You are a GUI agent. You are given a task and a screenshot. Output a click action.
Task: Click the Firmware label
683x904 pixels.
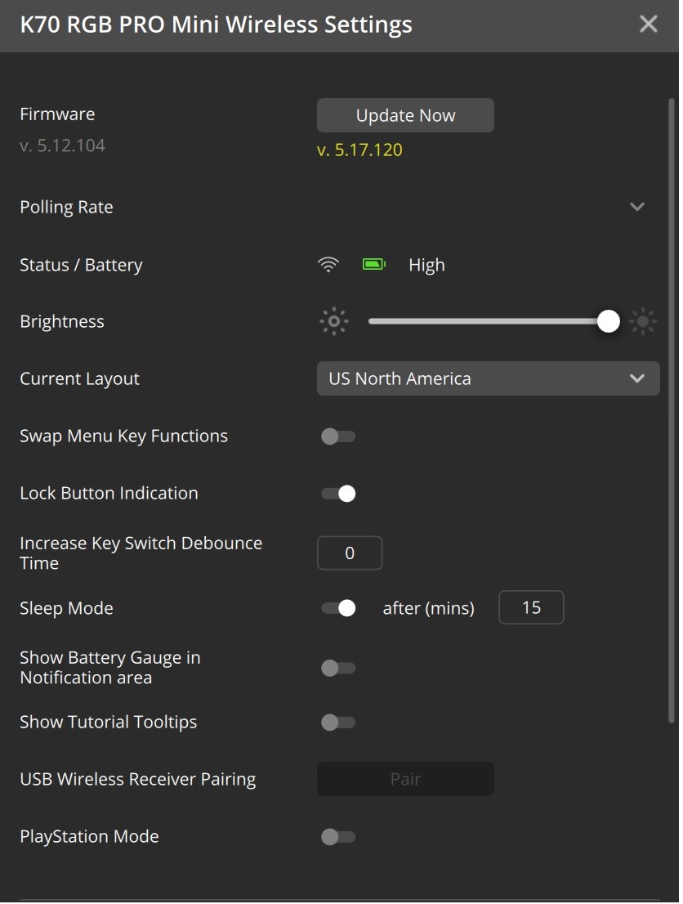pos(57,114)
